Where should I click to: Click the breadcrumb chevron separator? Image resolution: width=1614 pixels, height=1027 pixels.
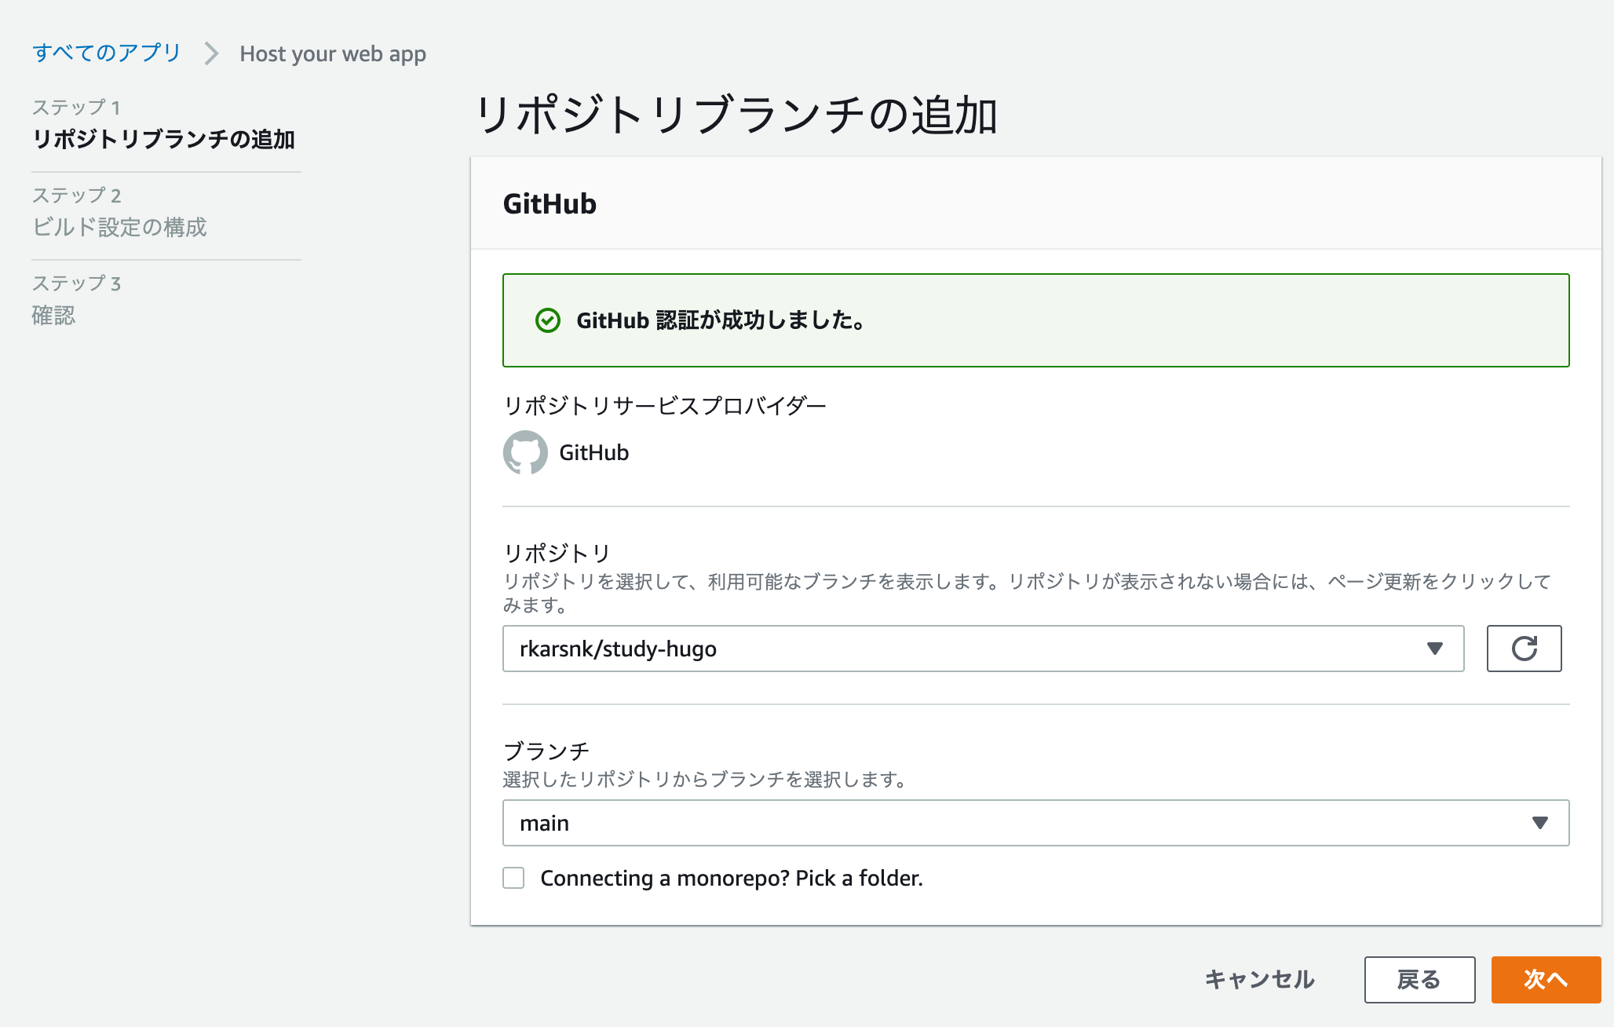tap(210, 53)
